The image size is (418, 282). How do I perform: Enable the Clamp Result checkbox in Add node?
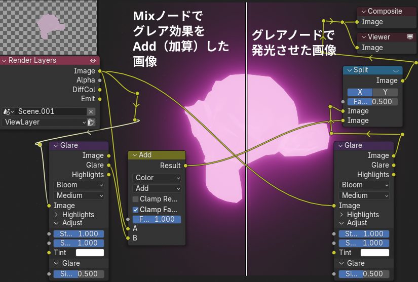click(135, 199)
